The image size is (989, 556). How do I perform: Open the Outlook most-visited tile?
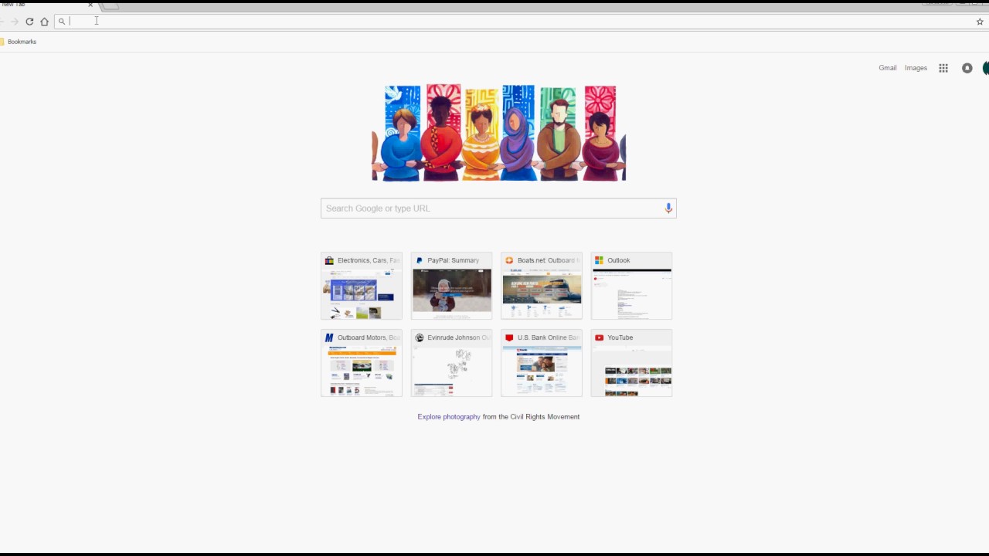(x=631, y=286)
